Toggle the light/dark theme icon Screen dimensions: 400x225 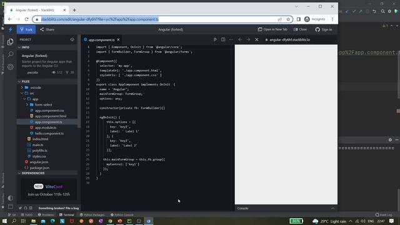click(x=11, y=198)
